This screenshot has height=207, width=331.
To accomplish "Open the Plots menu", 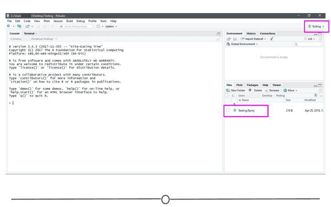I will pos(47,21).
